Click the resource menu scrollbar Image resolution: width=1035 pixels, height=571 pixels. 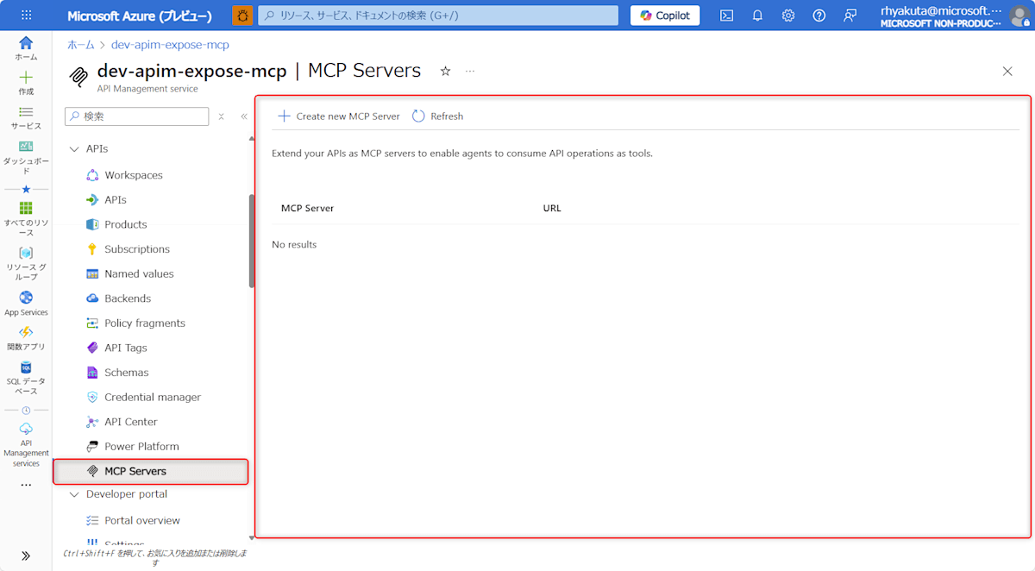point(252,241)
